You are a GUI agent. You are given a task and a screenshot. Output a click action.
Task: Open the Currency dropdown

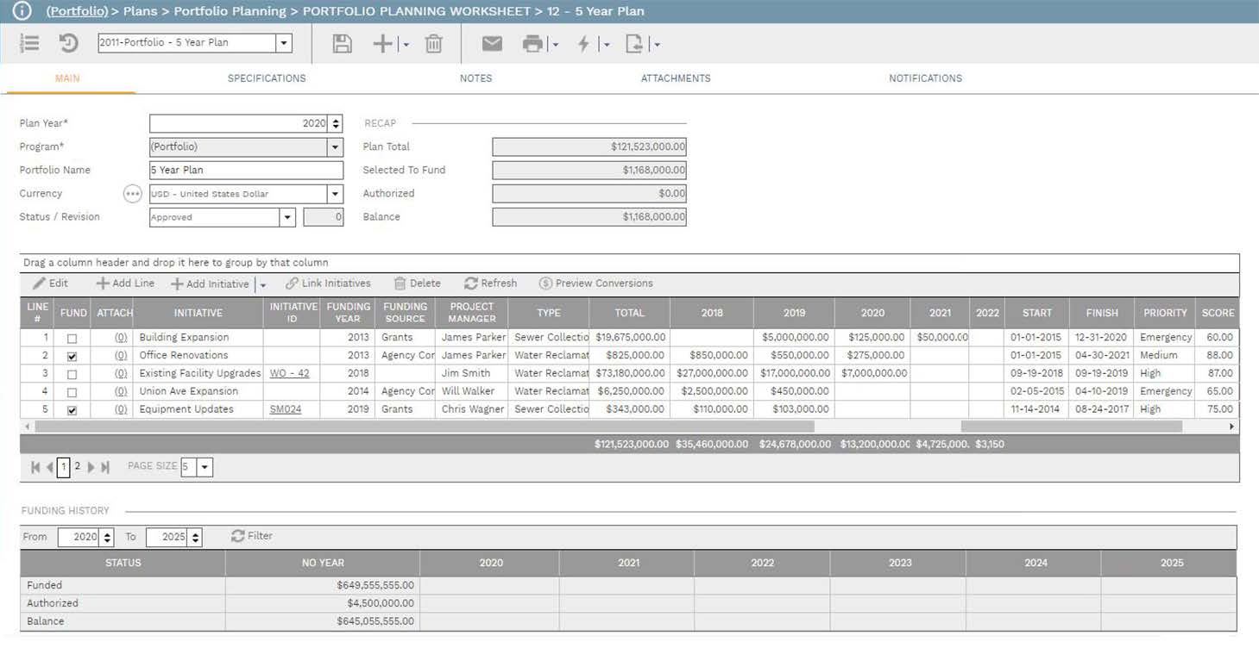[335, 194]
